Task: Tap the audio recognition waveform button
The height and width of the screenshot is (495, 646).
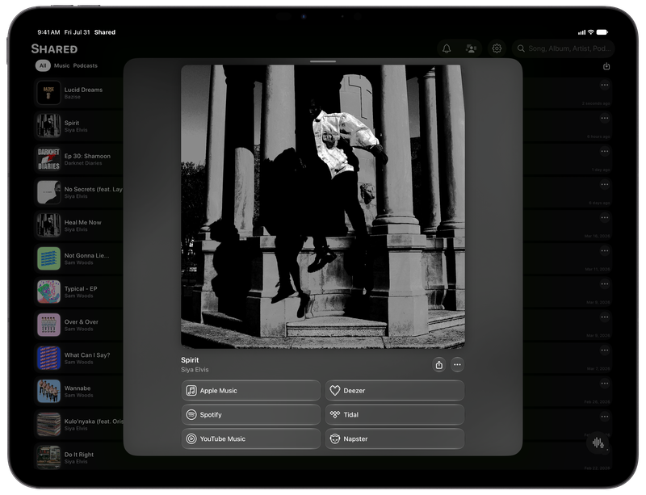Action: click(598, 443)
